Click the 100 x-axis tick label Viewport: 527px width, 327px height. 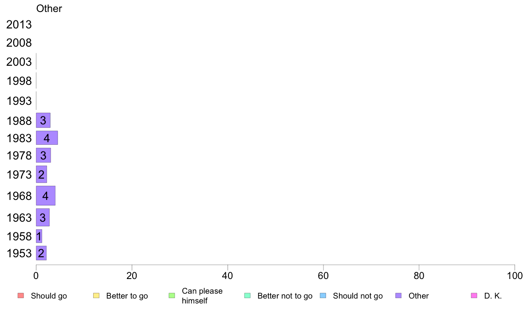[514, 276]
